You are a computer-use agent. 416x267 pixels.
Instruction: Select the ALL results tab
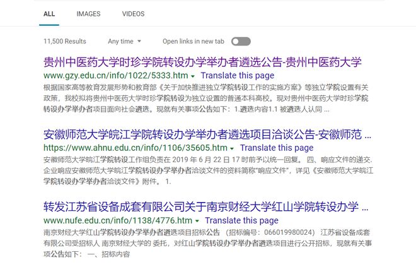49,13
